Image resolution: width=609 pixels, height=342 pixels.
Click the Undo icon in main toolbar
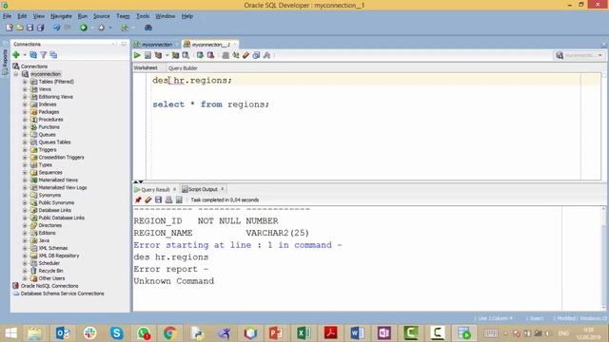pos(57,28)
